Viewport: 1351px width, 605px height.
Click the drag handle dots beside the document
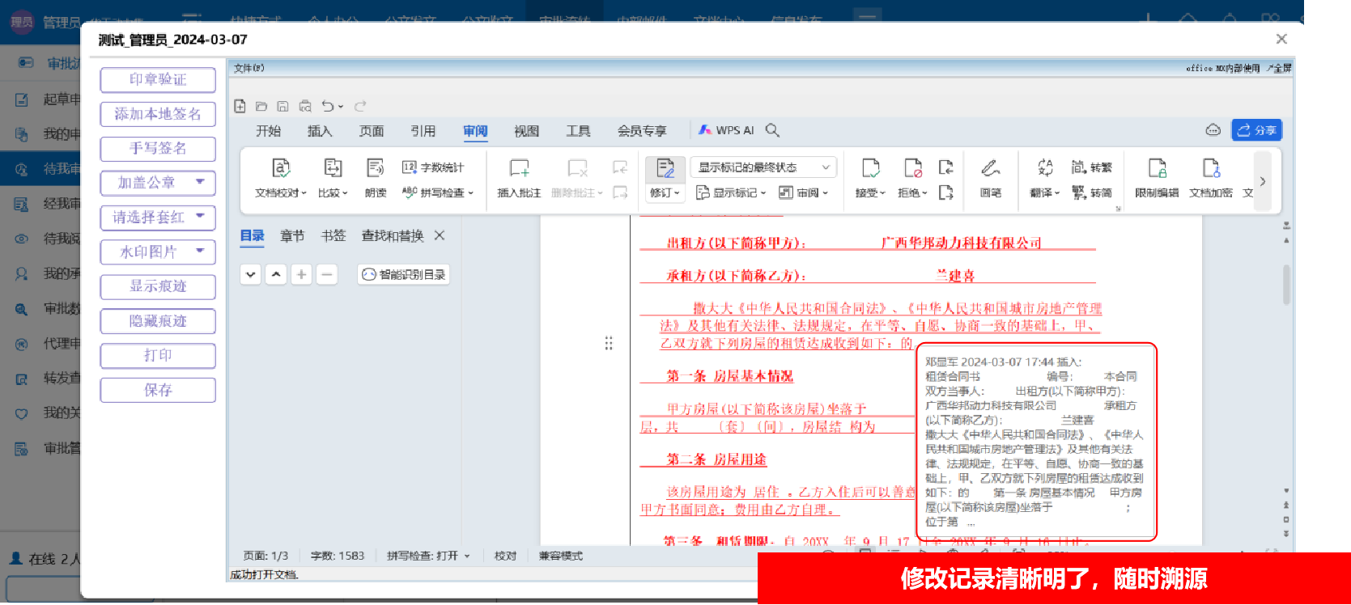[609, 343]
